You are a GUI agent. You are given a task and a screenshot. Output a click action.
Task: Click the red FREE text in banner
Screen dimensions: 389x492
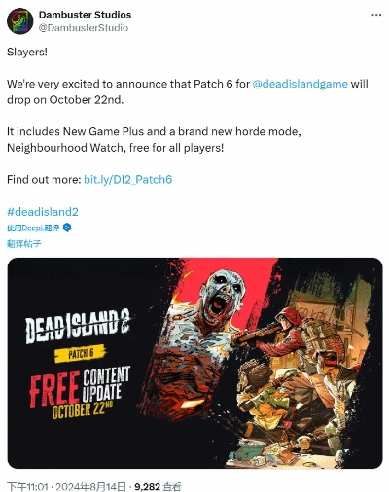point(54,390)
